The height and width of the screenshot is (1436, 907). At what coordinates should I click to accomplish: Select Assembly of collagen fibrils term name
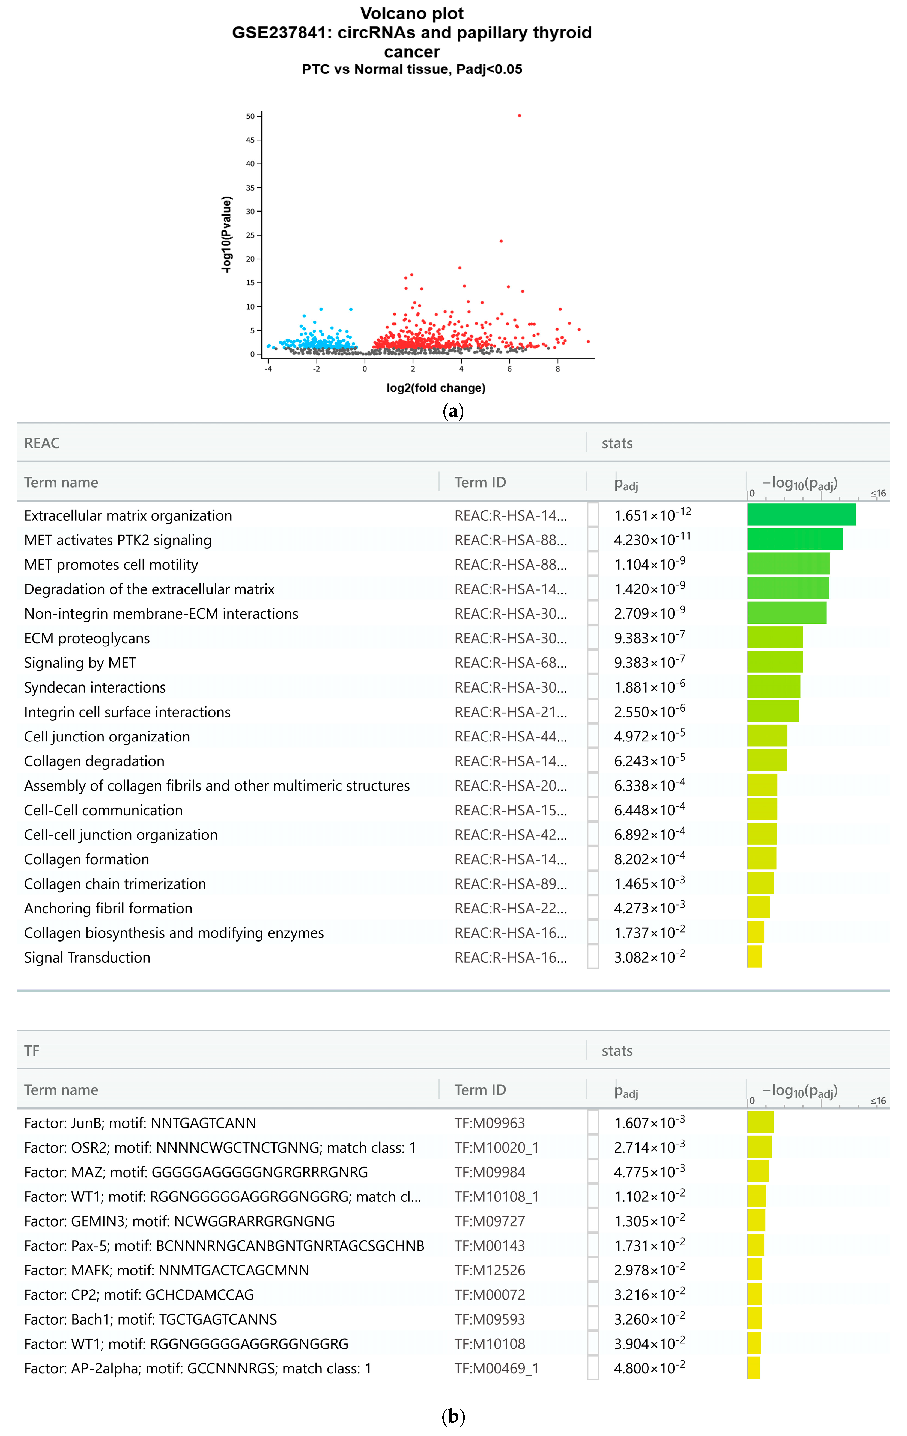click(x=217, y=785)
